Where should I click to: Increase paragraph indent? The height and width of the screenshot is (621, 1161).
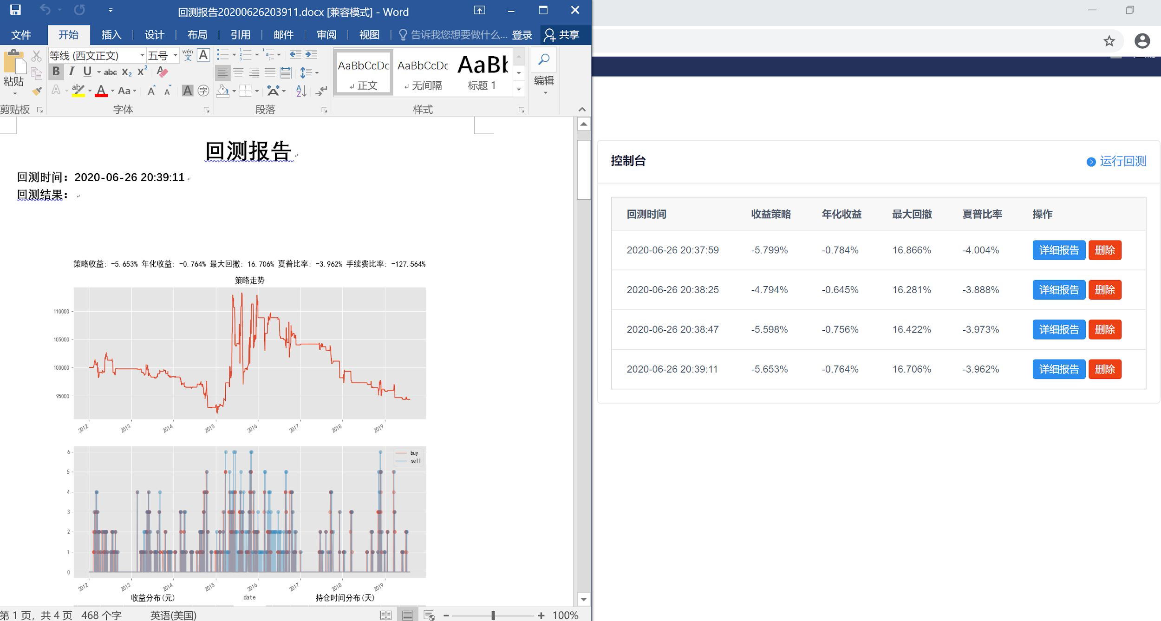point(312,55)
